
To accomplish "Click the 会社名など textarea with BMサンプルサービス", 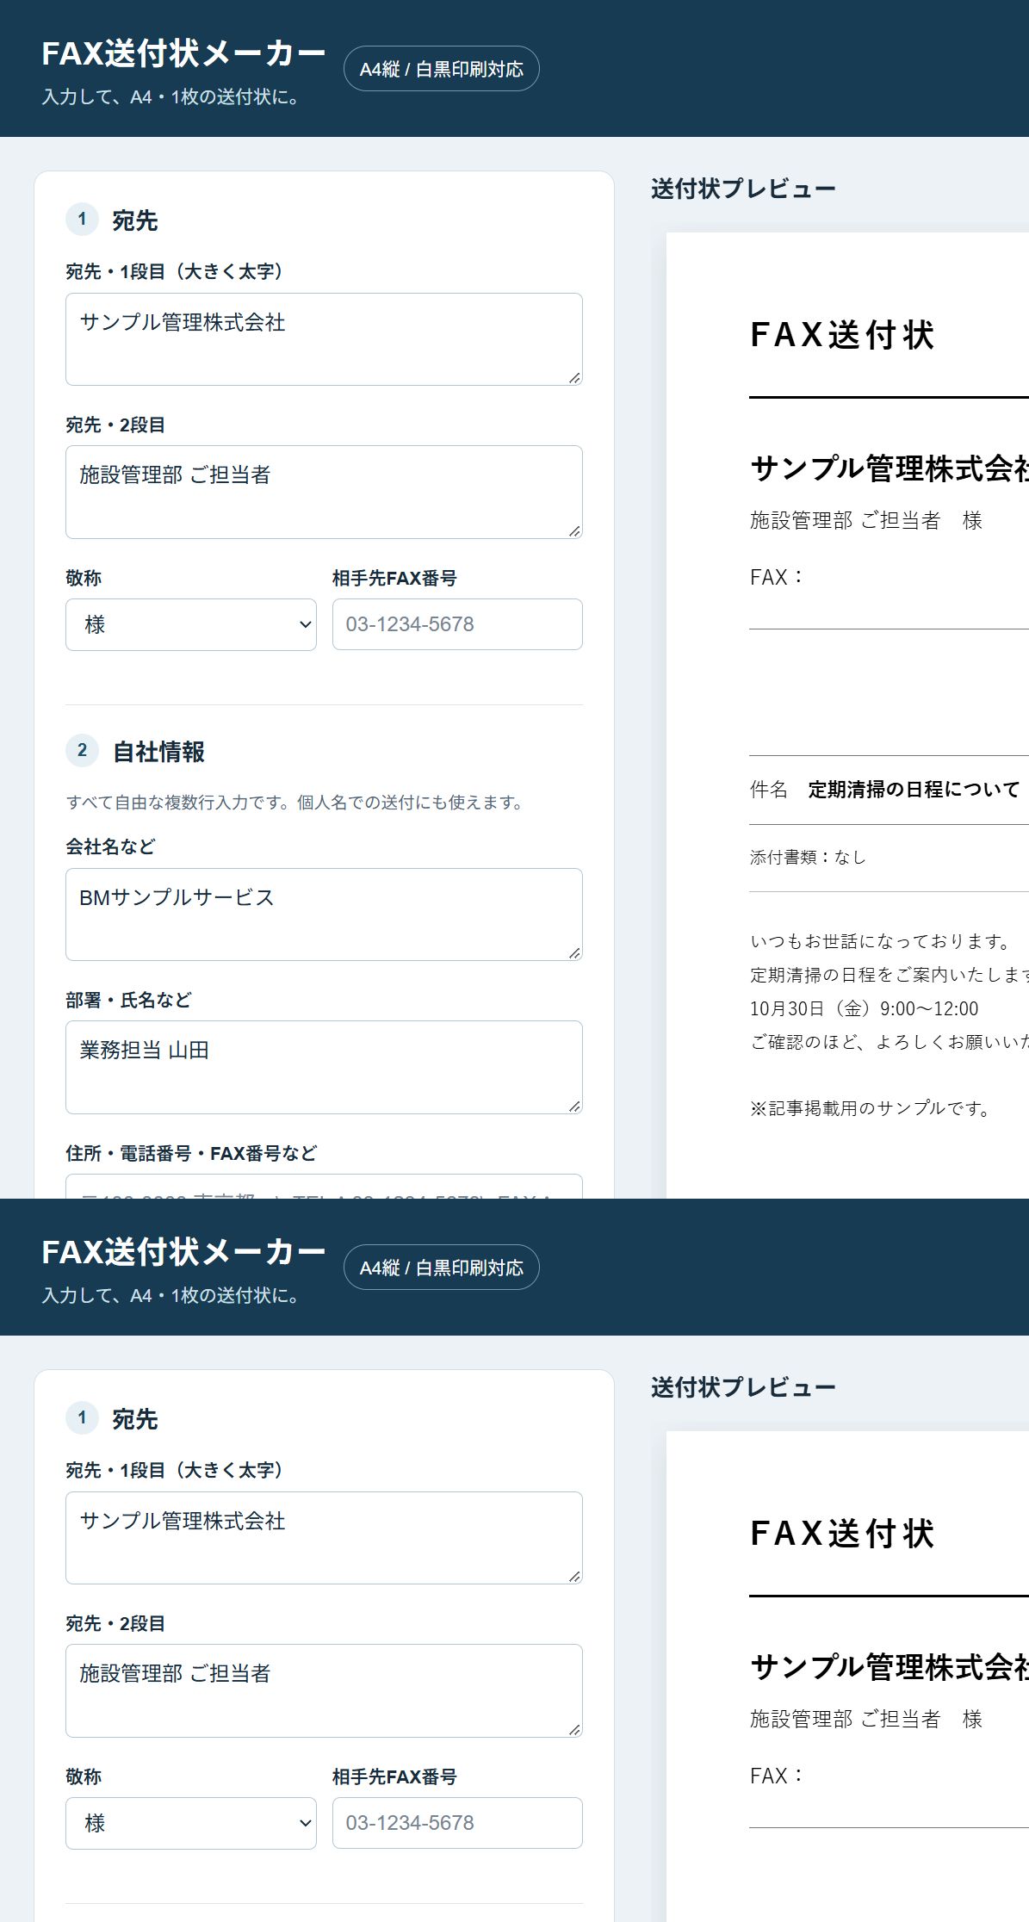I will [x=324, y=914].
